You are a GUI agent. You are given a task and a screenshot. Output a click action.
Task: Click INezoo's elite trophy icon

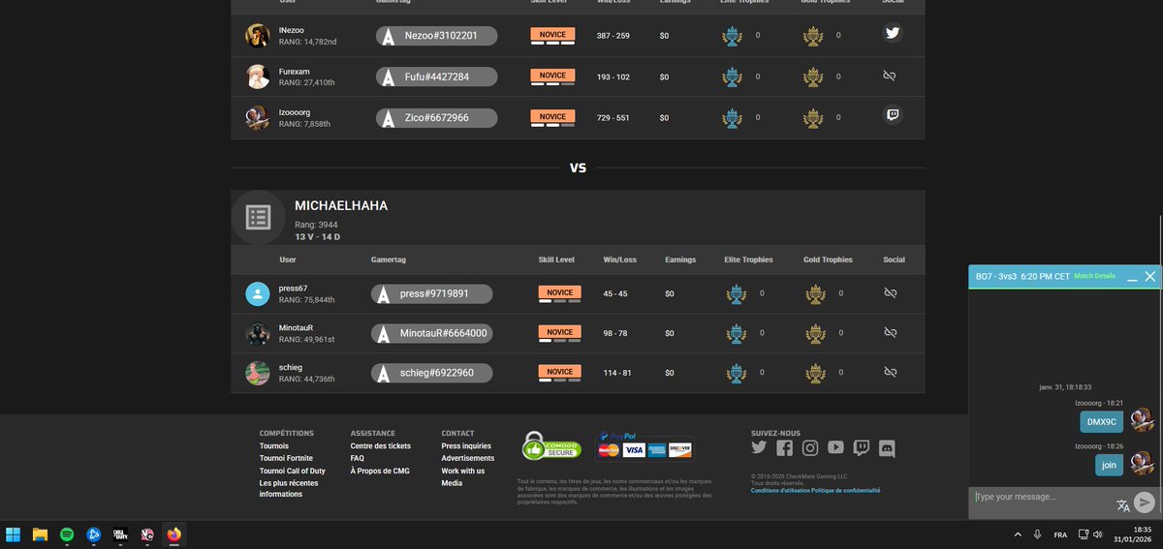click(732, 37)
